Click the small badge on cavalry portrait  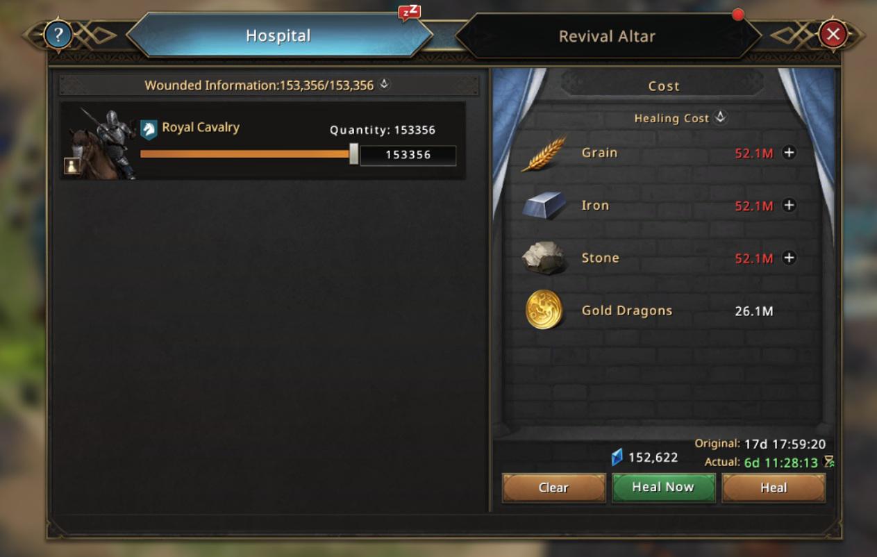coord(72,165)
